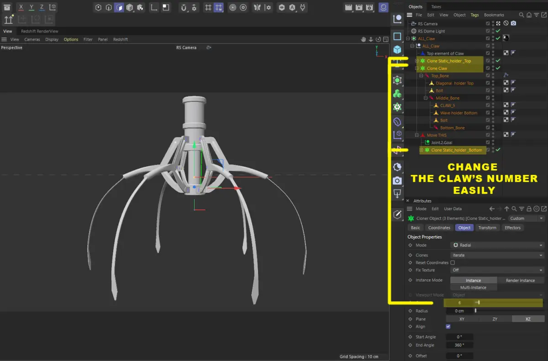Toggle the visibility dots for the Top_Bone row
This screenshot has height=361, width=548.
tap(493, 76)
